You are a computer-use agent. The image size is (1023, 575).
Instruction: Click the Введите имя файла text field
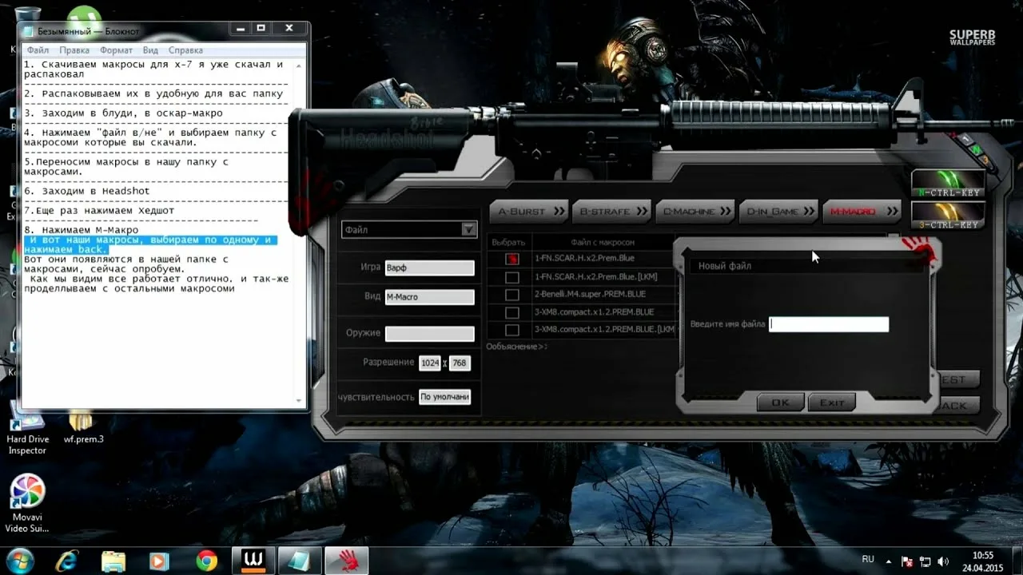tap(829, 324)
